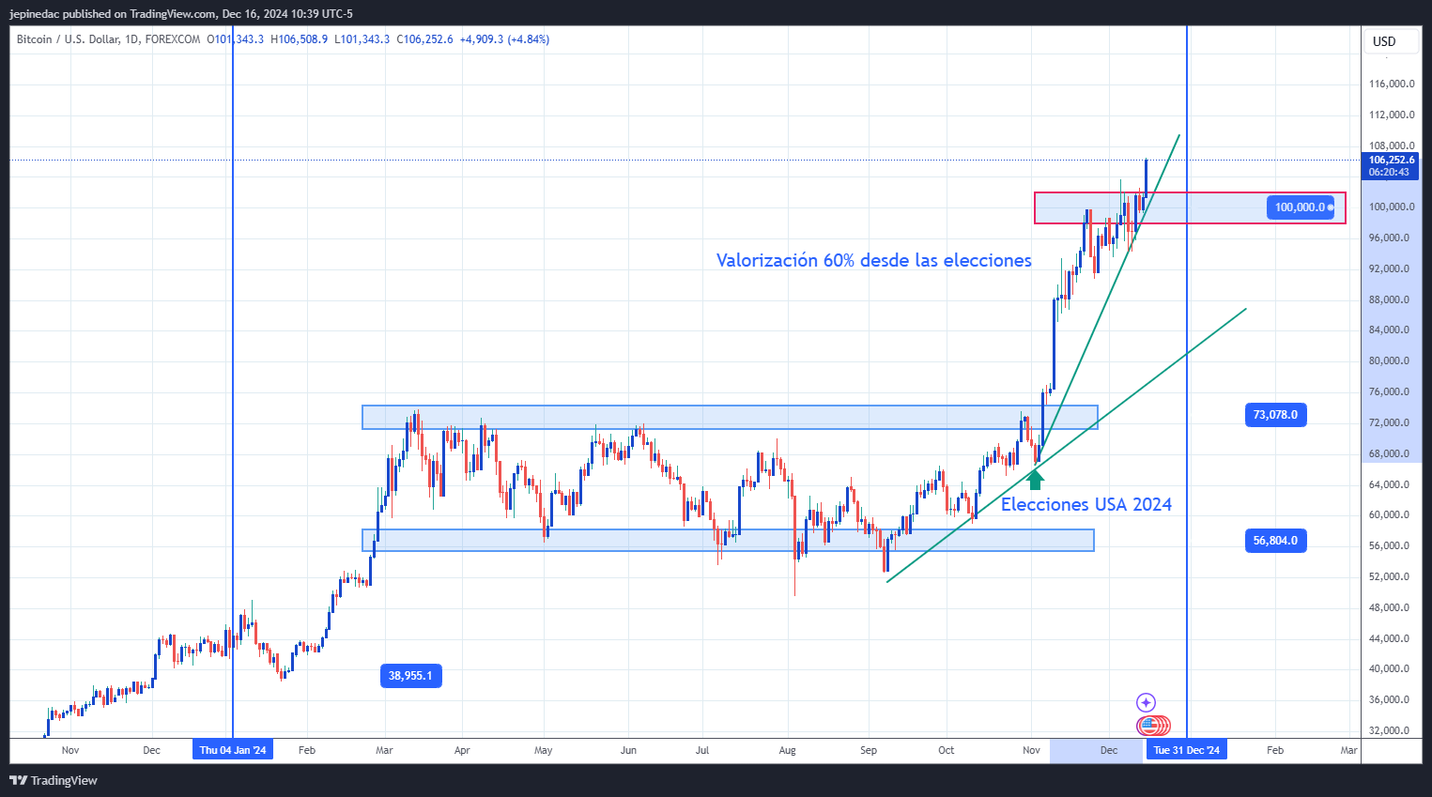Image resolution: width=1432 pixels, height=797 pixels.
Task: Select the Tue 31 Dec '24 date label
Action: [x=1187, y=750]
